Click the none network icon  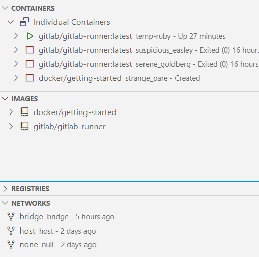point(11,245)
